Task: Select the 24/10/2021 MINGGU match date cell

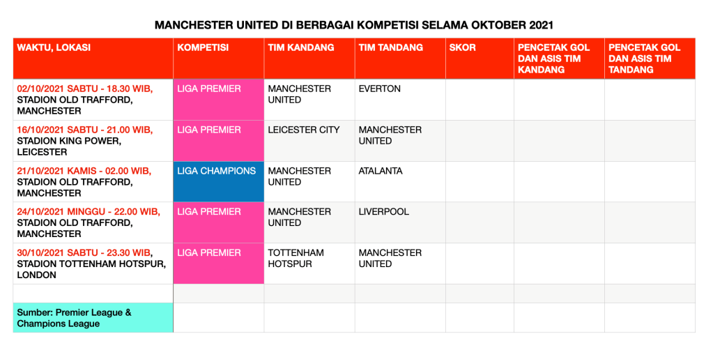Action: pyautogui.click(x=93, y=222)
